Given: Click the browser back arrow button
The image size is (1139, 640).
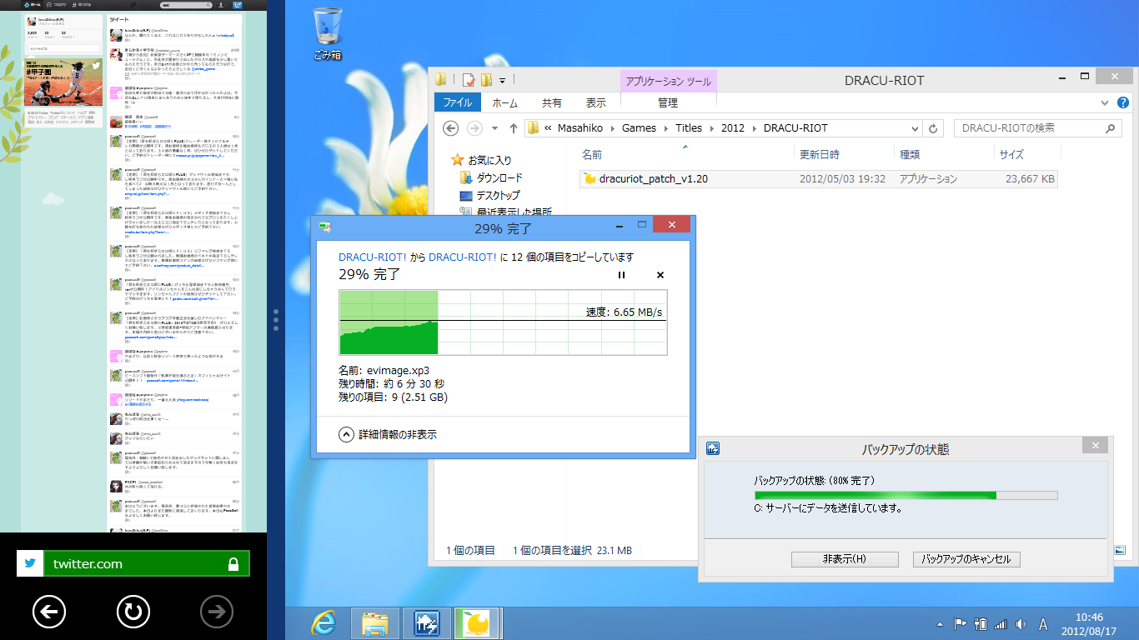Looking at the screenshot, I should [48, 612].
